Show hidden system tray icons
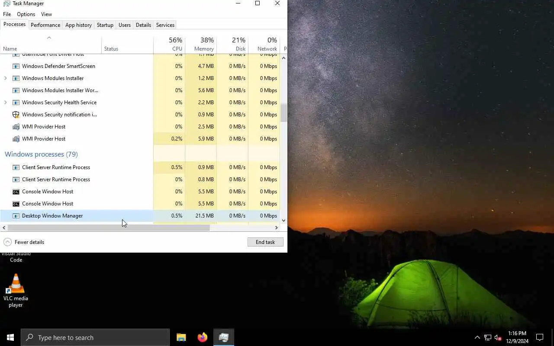Image resolution: width=554 pixels, height=346 pixels. pyautogui.click(x=477, y=337)
